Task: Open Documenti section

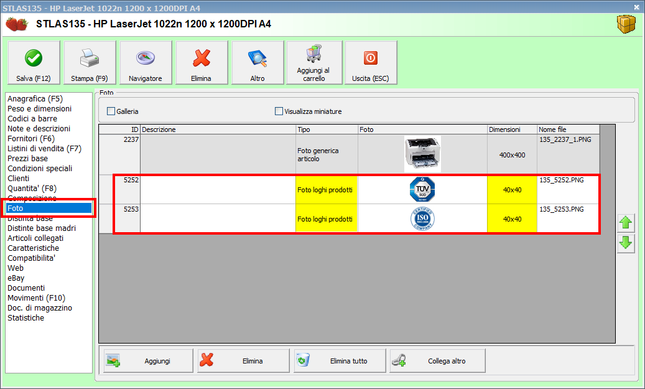Action: coord(26,288)
